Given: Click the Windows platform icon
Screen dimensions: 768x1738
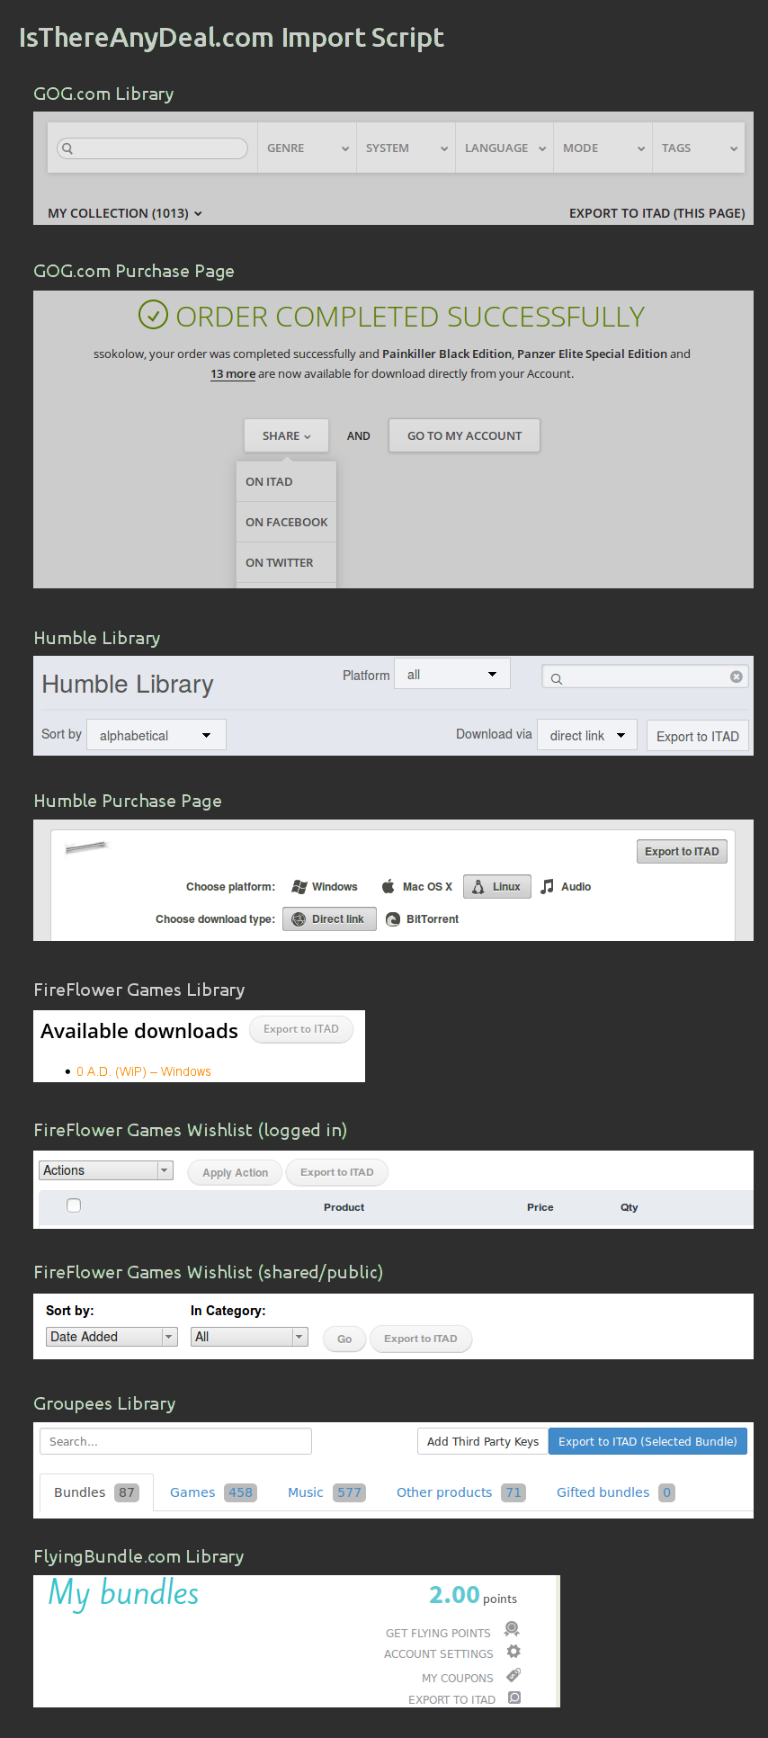Looking at the screenshot, I should click(299, 887).
